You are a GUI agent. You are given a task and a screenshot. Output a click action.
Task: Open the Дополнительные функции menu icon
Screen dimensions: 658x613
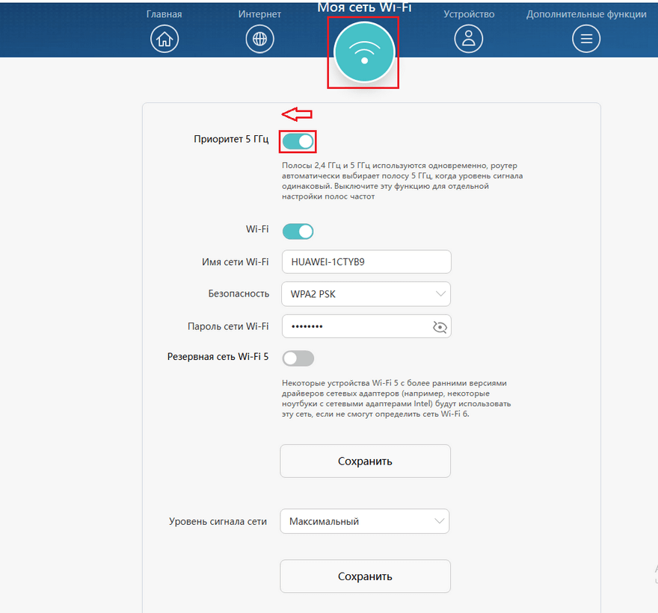click(x=586, y=39)
